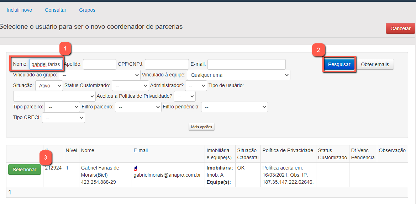The height and width of the screenshot is (204, 416).
Task: Open the Vinculado à equipe dropdown
Action: point(238,75)
